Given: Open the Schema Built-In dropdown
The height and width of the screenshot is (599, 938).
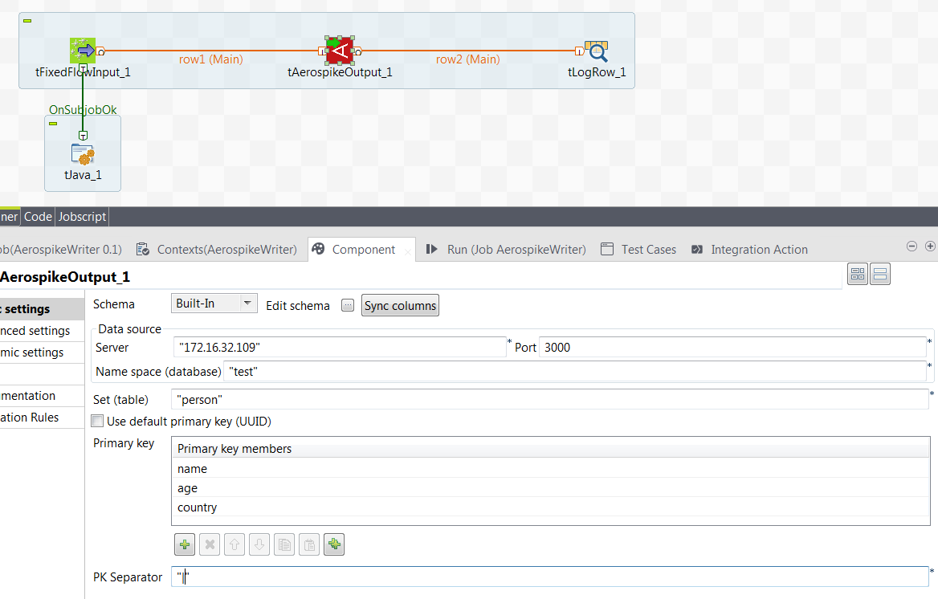Looking at the screenshot, I should coord(214,304).
